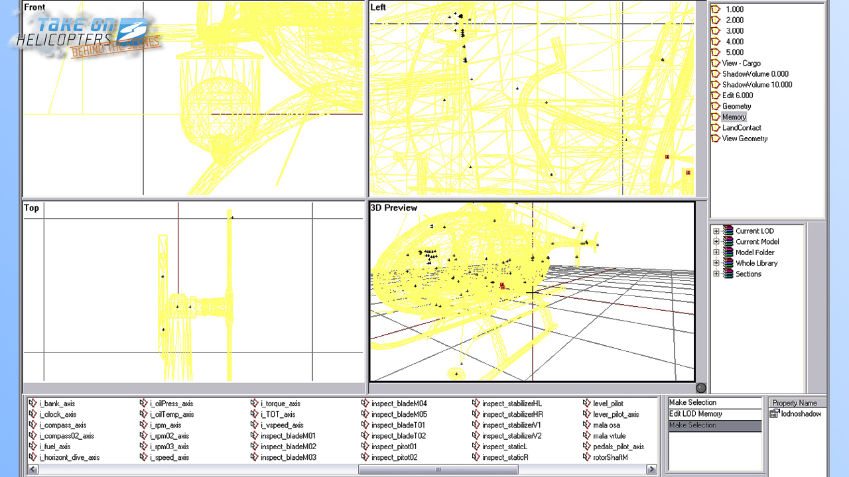Click Edit LOD Memory in history list
Image resolution: width=849 pixels, height=477 pixels.
click(715, 414)
